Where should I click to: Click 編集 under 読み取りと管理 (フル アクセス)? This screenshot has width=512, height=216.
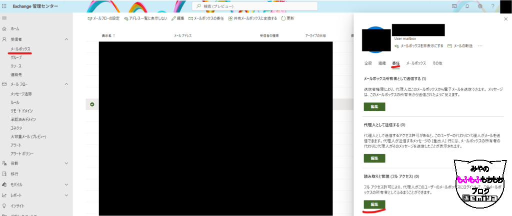pyautogui.click(x=374, y=205)
